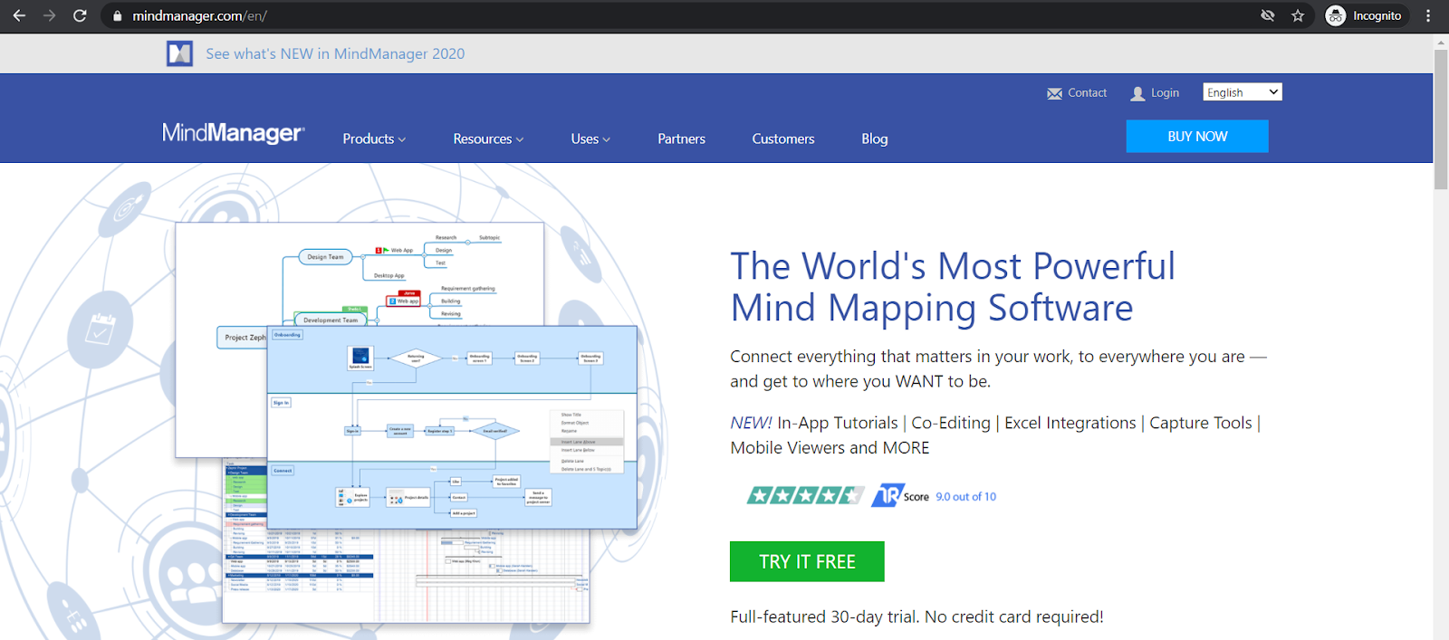Expand the Resources menu
Image resolution: width=1449 pixels, height=640 pixels.
(488, 139)
